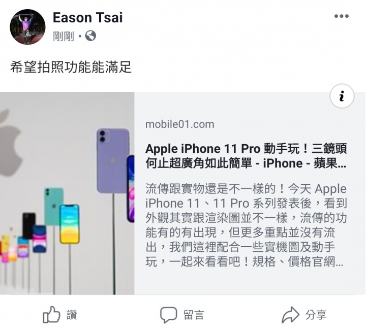366x332 pixels.
Task: Click the info "i" button on link preview
Action: [x=342, y=96]
